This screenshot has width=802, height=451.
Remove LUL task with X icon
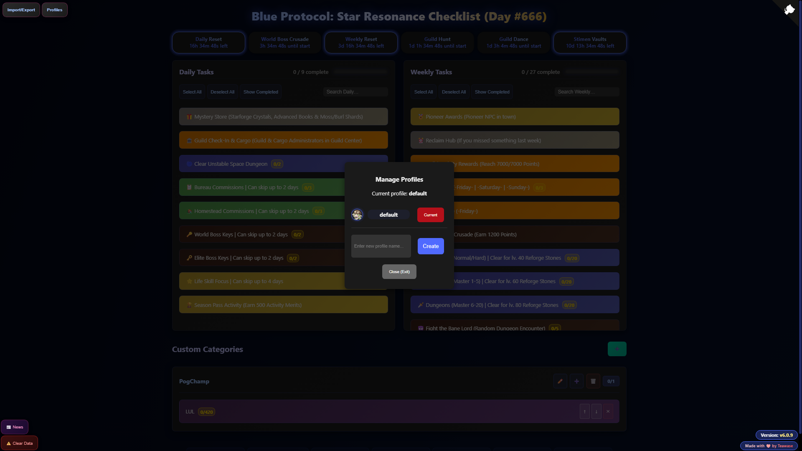pyautogui.click(x=608, y=412)
